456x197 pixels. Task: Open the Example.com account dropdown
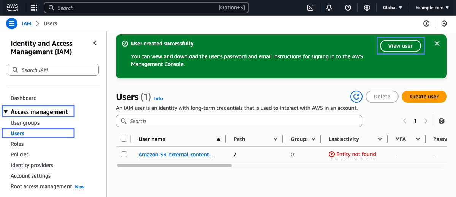(432, 8)
